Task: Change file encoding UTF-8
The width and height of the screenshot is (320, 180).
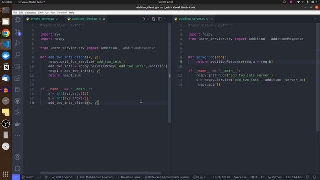Action: [x=253, y=177]
